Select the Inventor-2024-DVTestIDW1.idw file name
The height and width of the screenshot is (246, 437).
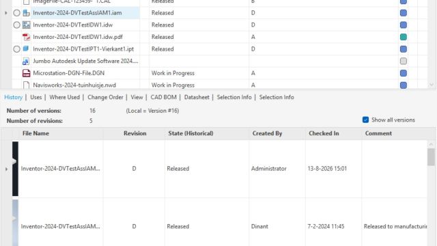pyautogui.click(x=73, y=25)
